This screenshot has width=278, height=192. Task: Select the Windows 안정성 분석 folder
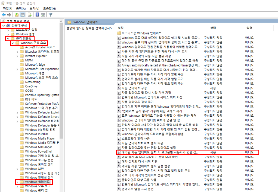pos(39,177)
